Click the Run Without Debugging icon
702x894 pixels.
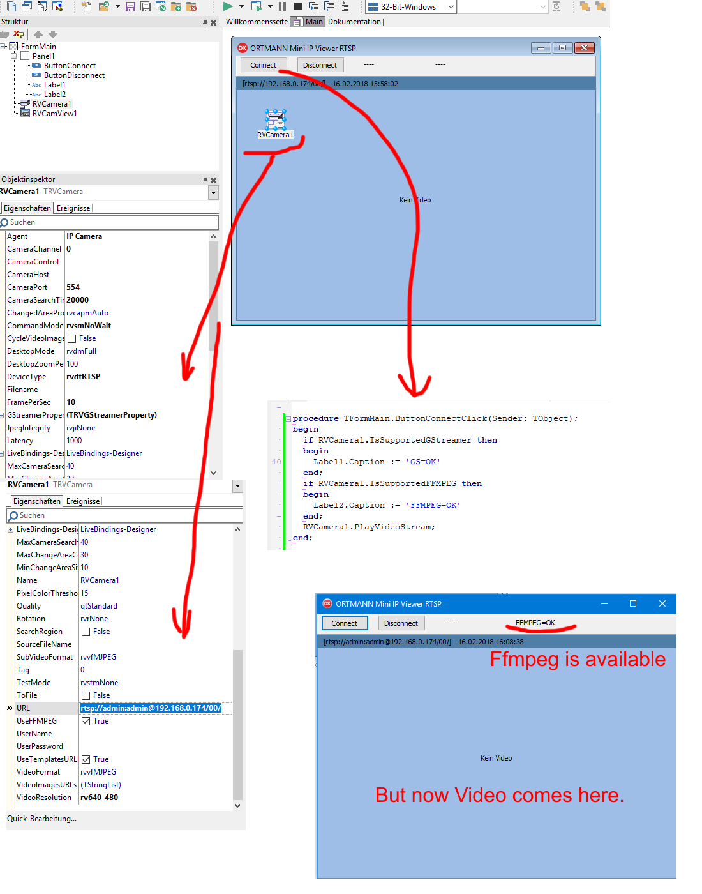click(256, 6)
